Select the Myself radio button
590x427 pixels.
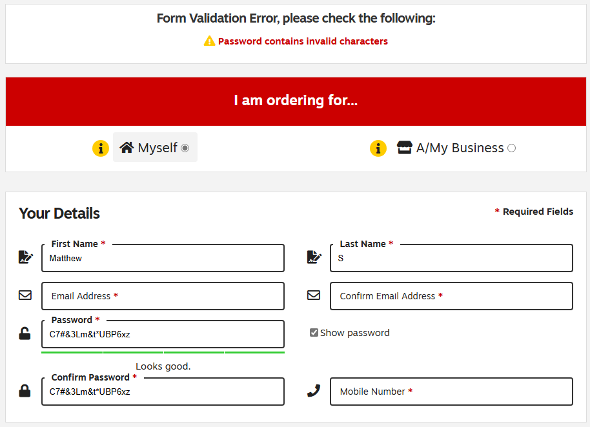(x=185, y=148)
